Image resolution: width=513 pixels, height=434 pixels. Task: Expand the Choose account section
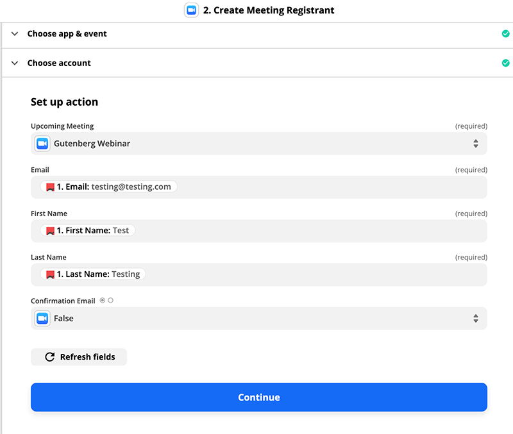coord(14,63)
